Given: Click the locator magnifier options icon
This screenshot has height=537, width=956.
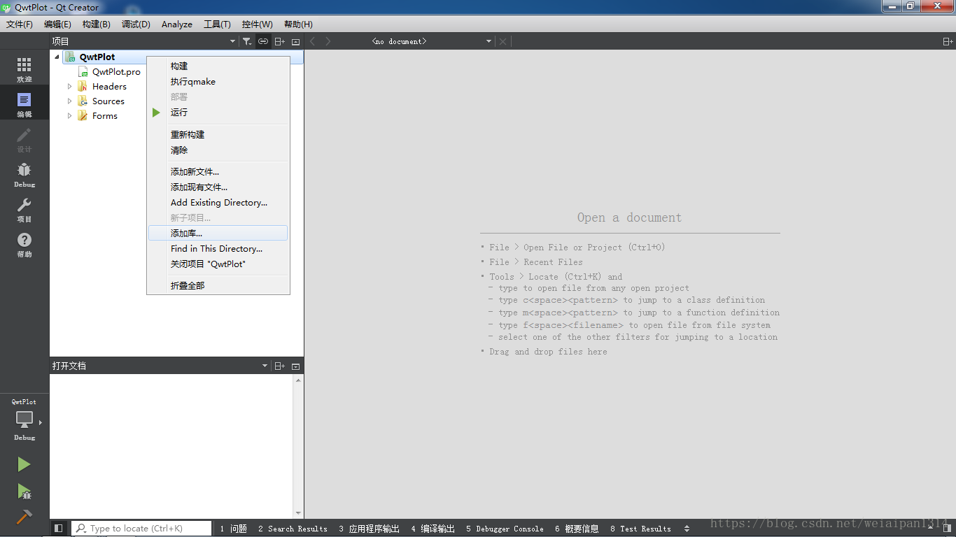Looking at the screenshot, I should click(82, 529).
